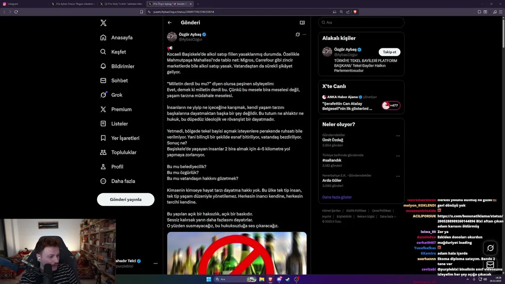Open the browser hamburger menu

(x=501, y=12)
